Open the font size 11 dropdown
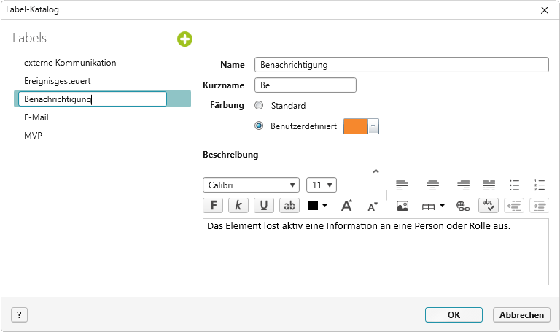560x332 pixels. click(x=322, y=185)
